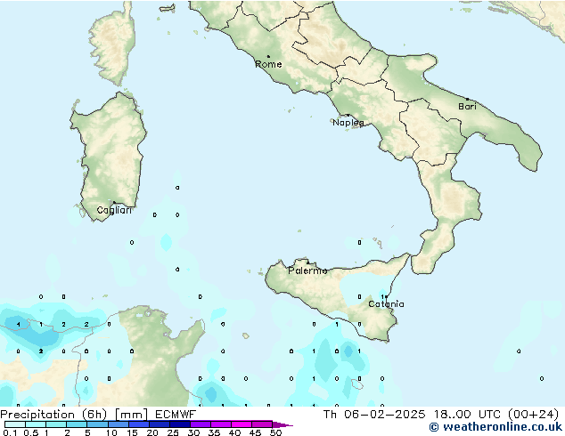Click legend value label '10'
The height and width of the screenshot is (436, 565).
tap(111, 432)
